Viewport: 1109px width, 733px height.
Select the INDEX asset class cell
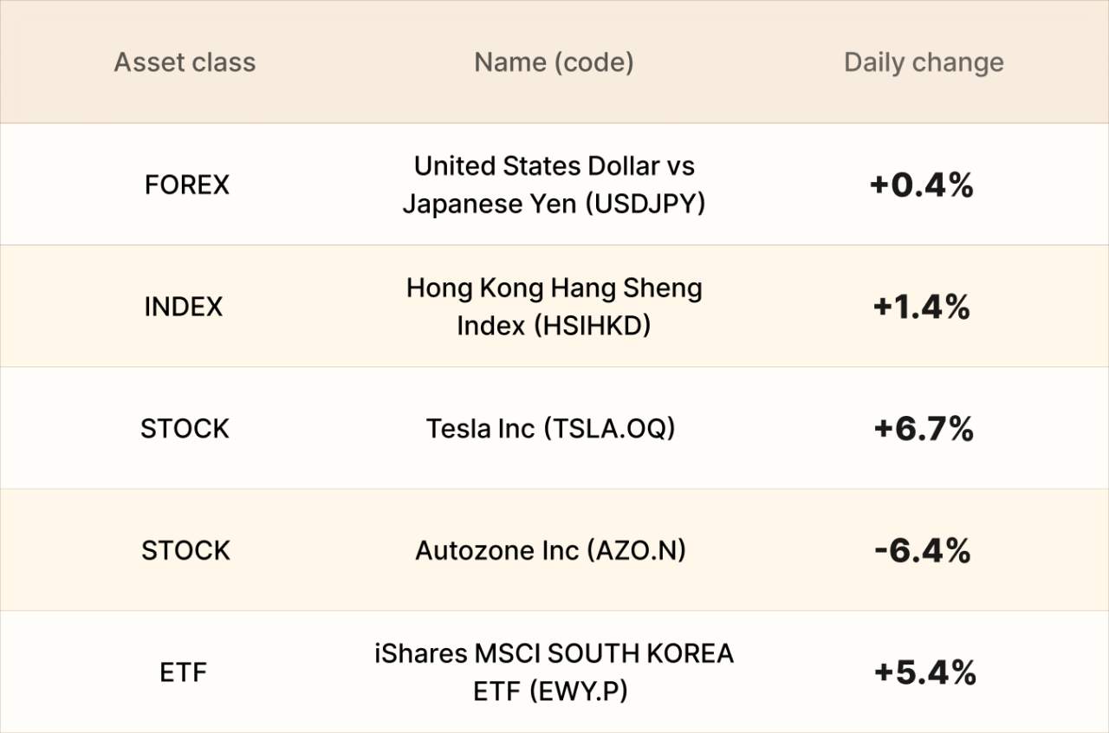[184, 307]
